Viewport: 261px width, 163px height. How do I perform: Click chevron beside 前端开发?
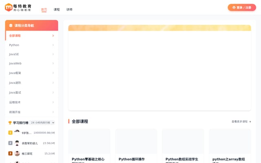(53, 112)
